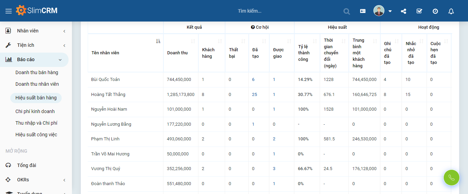The image size is (468, 194).
Task: Open the contact card icon
Action: pyautogui.click(x=363, y=11)
